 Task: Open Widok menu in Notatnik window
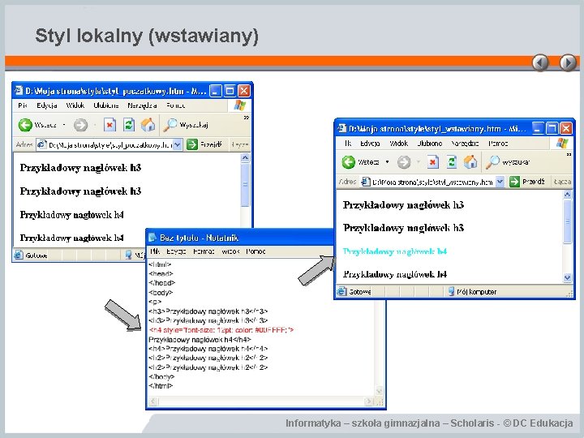(x=230, y=251)
